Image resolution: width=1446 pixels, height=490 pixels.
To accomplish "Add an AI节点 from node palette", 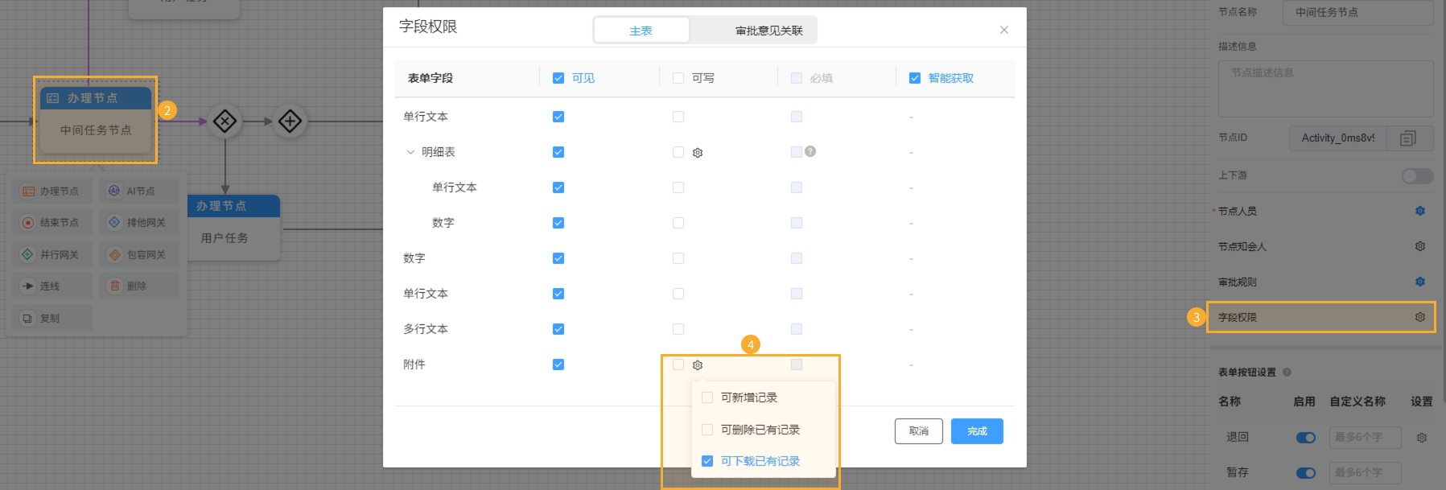I will (x=139, y=191).
